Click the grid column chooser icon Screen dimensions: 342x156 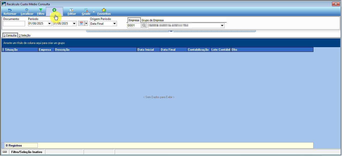coord(3,50)
